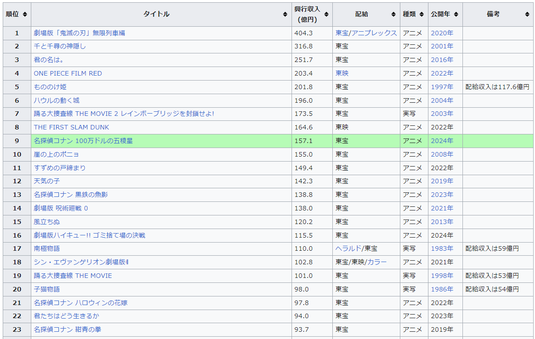Open 劇場版「鬼滅の刃」無限列車編 link
This screenshot has width=535, height=339.
[79, 33]
